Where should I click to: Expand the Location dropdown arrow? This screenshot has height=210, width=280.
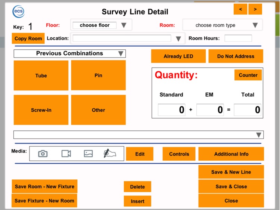178,39
